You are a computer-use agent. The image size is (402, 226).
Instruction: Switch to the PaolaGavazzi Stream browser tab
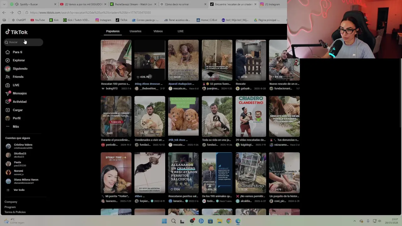point(133,4)
